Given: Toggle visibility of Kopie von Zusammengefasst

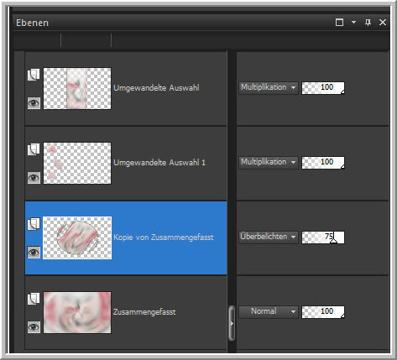Looking at the screenshot, I should coord(34,253).
